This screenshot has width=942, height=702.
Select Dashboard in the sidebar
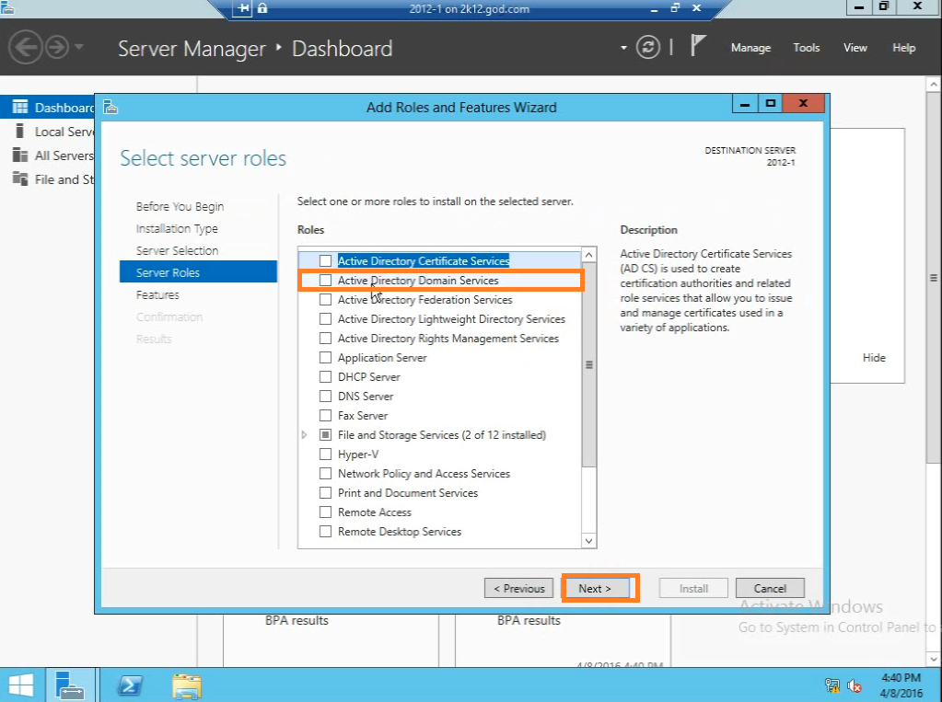point(48,108)
